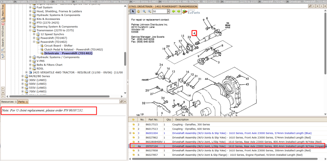Expand part row 3 86001004 sub-items
327x161 pixels.
point(130,133)
